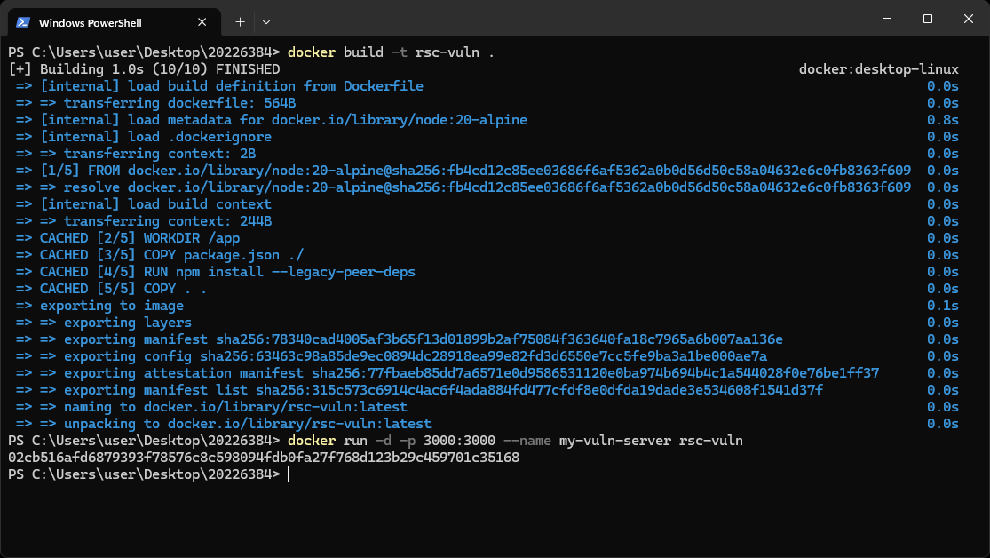Screen dimensions: 990x558
Task: Click 'unpacking to docker.io/library/rsc-vuln:latest' line
Action: pos(224,424)
